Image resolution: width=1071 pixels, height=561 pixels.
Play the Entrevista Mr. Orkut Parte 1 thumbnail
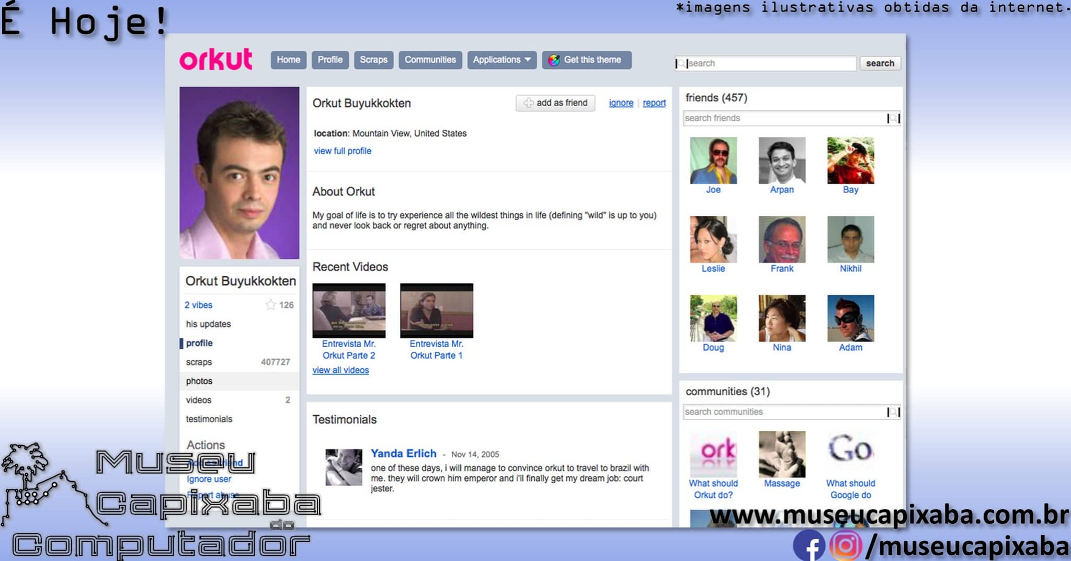pos(437,311)
